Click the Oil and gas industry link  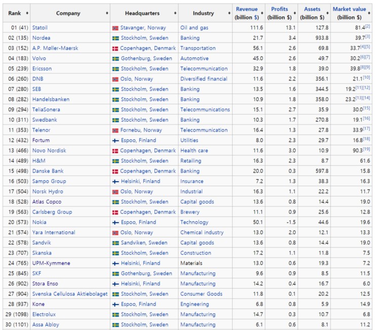coord(194,28)
